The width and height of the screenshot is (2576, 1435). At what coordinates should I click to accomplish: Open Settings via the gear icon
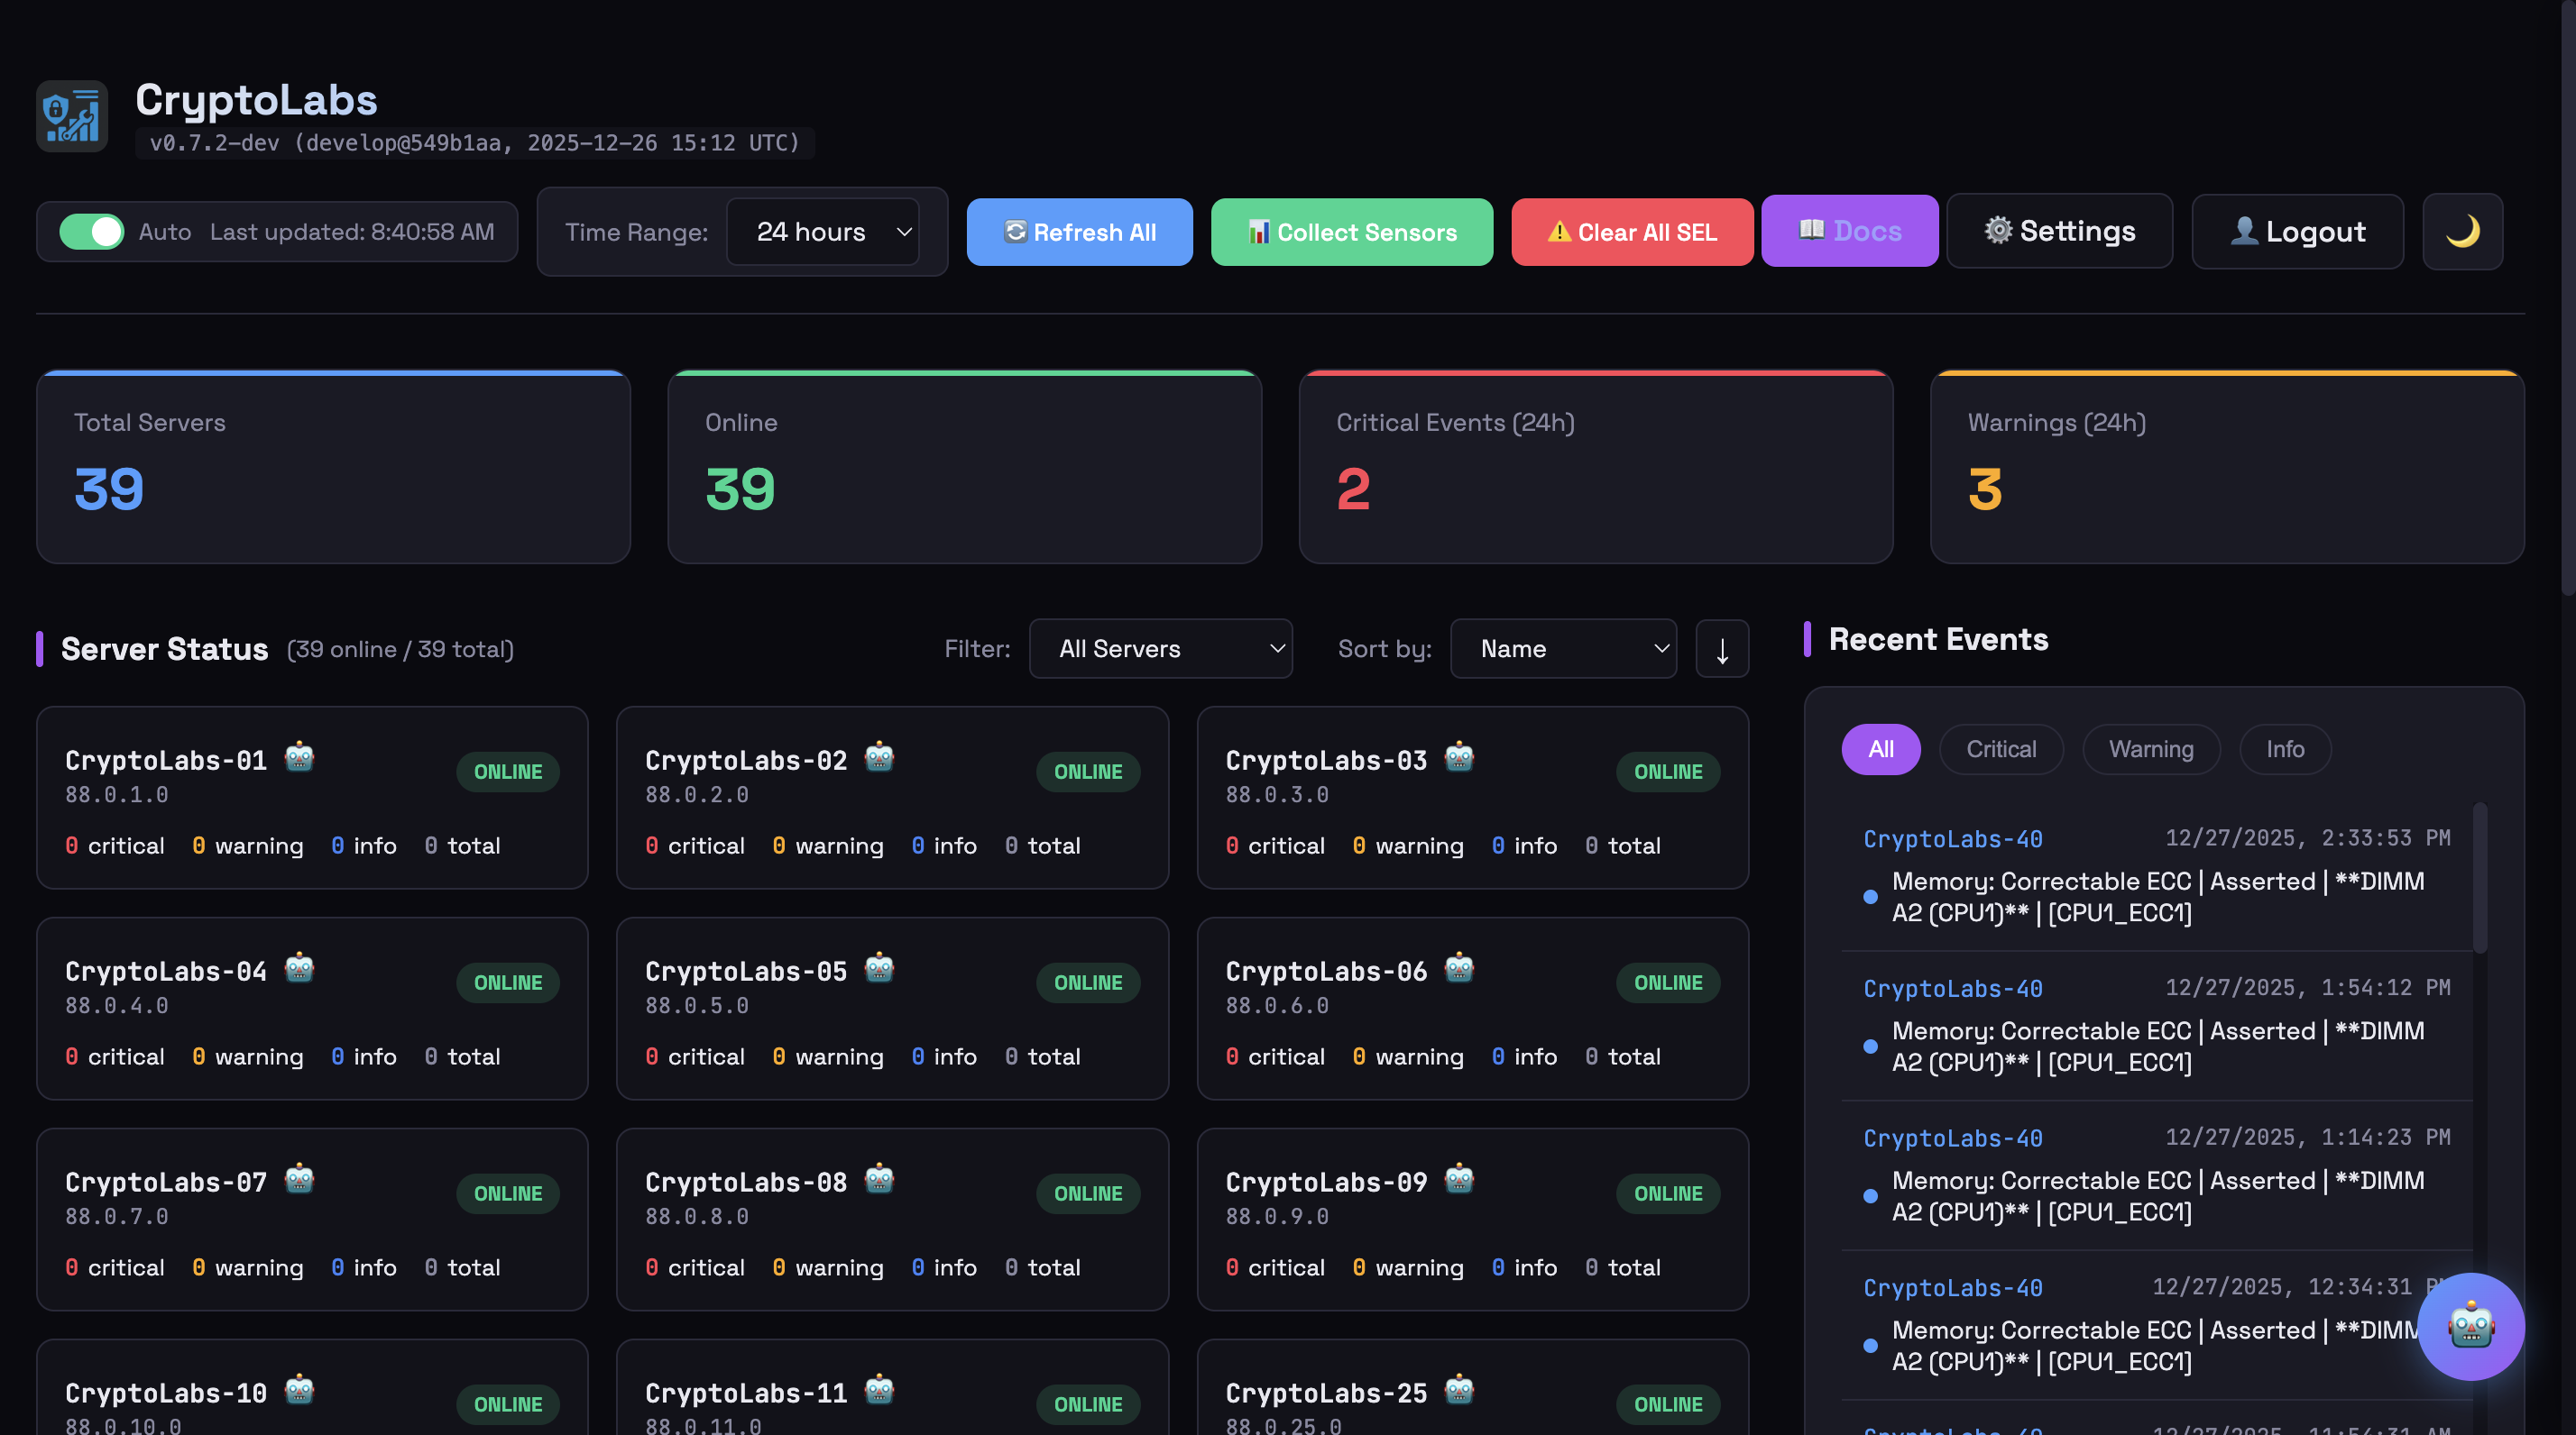point(2059,231)
